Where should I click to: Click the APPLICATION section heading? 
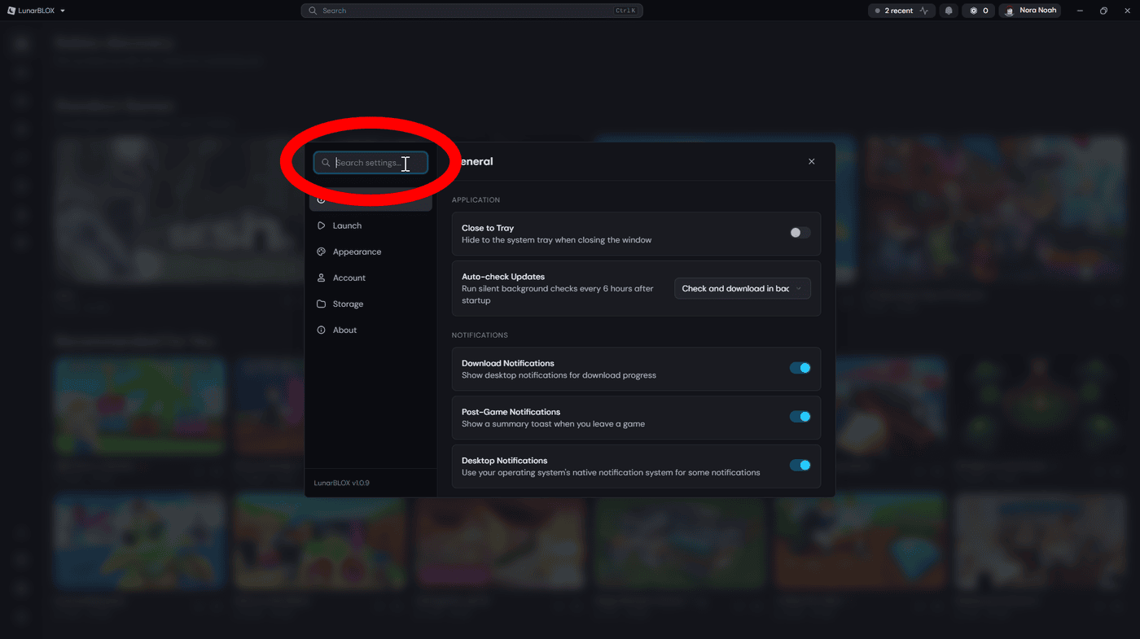point(476,200)
